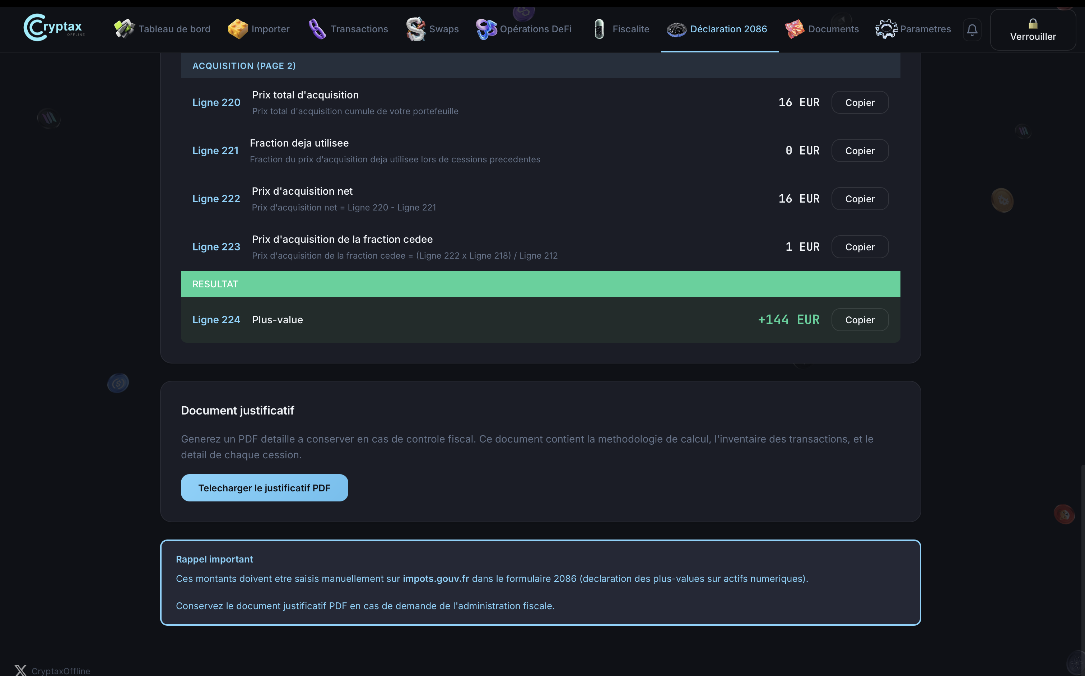Click the Document justificatif heading
Screen dimensions: 1085x676
point(237,411)
